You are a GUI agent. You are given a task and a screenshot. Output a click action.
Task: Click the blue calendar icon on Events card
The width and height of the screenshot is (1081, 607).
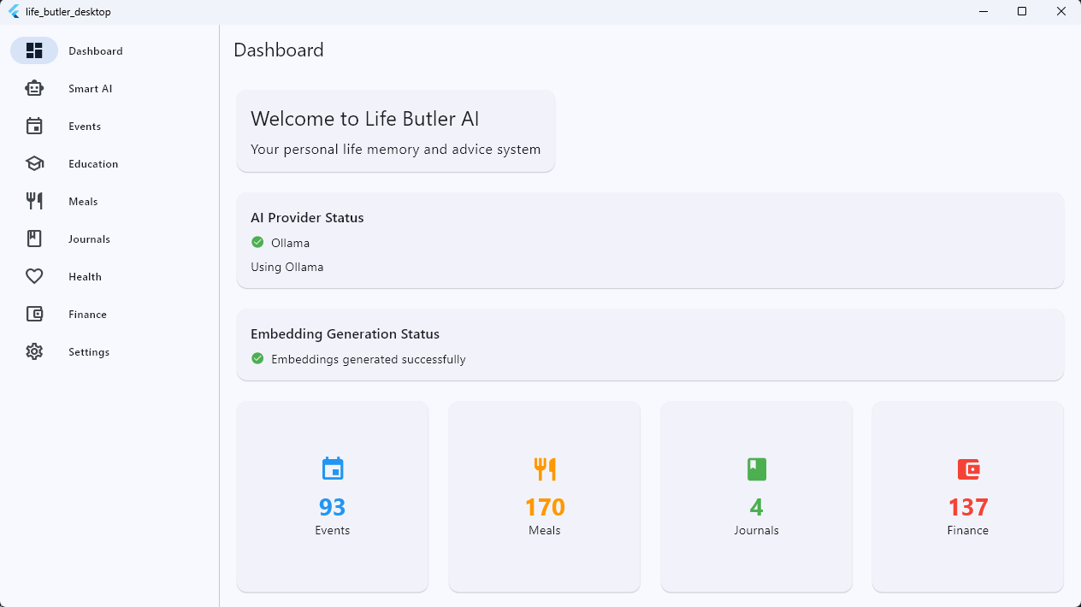point(333,469)
